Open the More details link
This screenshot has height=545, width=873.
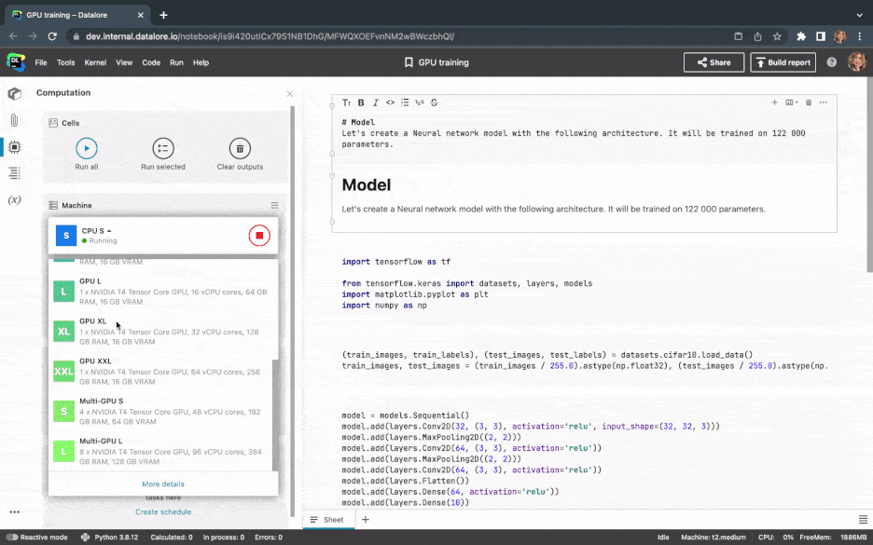(163, 484)
